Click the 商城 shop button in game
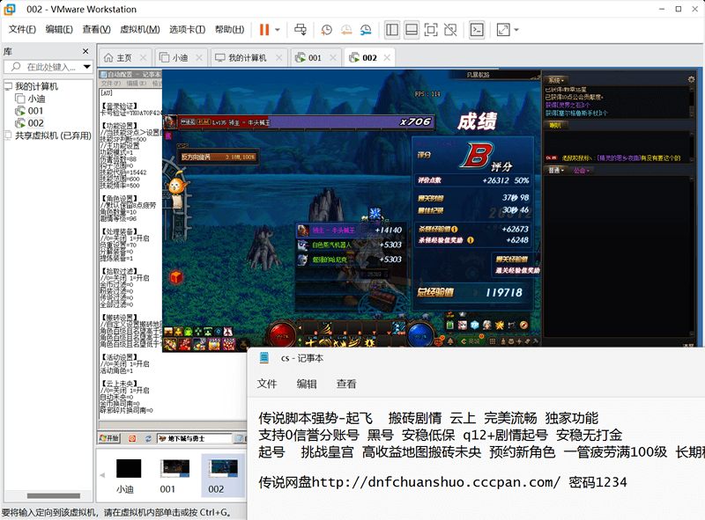The width and height of the screenshot is (705, 520). (x=471, y=341)
